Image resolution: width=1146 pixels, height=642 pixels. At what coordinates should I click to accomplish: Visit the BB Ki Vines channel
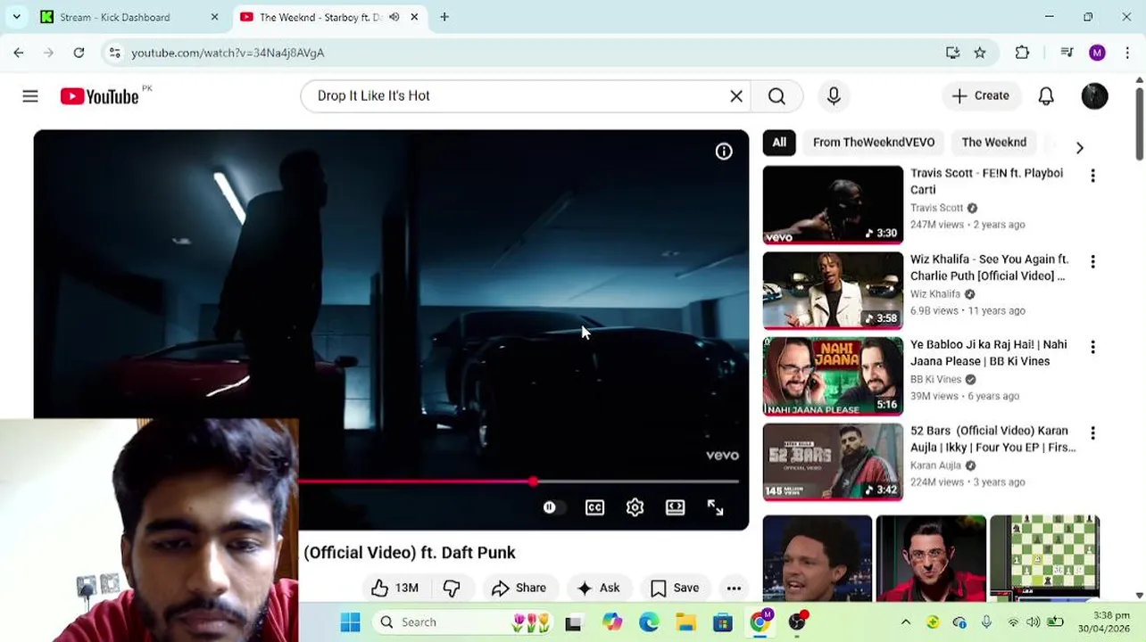[x=935, y=379]
